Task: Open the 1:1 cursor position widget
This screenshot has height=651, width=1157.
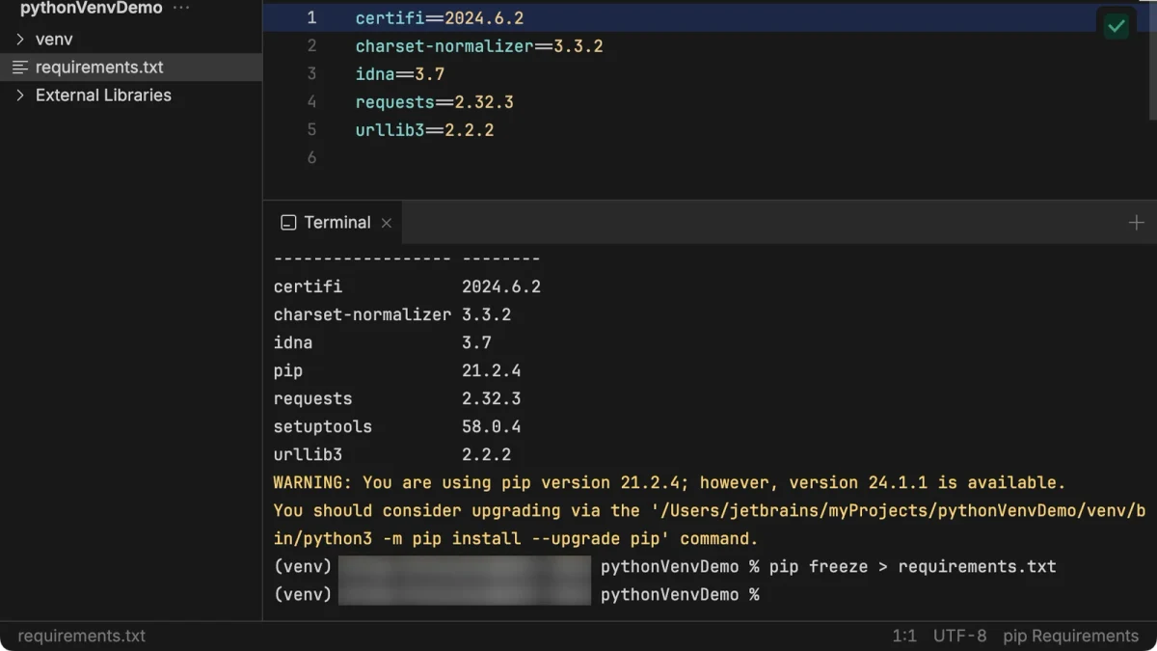Action: coord(904,637)
